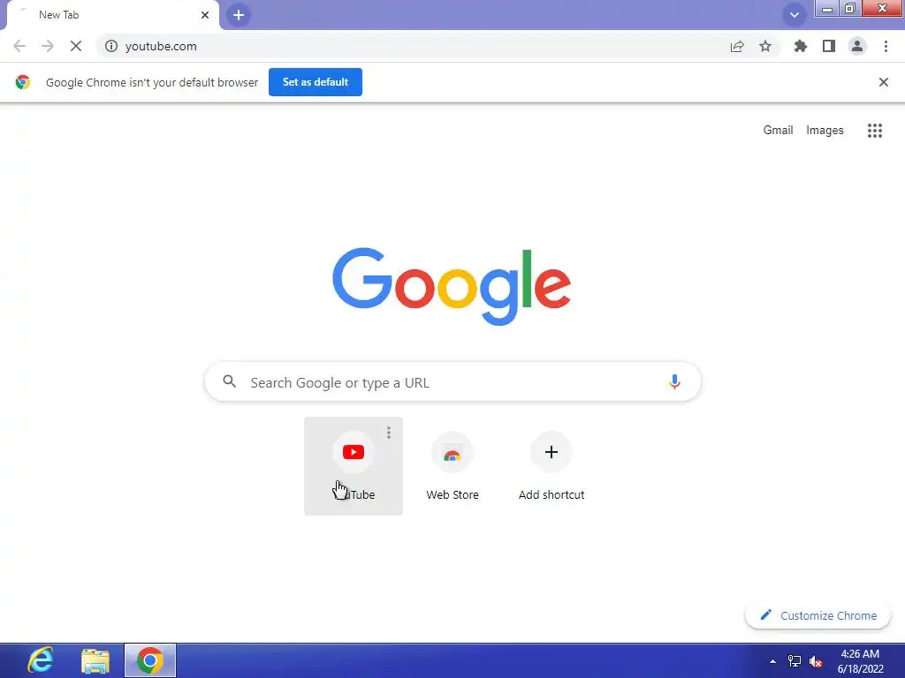Start voice search with microphone
This screenshot has width=905, height=678.
pos(674,381)
